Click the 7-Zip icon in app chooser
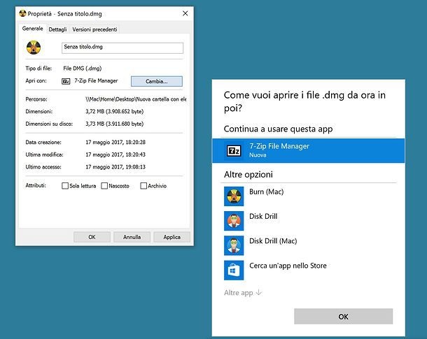 pyautogui.click(x=233, y=150)
